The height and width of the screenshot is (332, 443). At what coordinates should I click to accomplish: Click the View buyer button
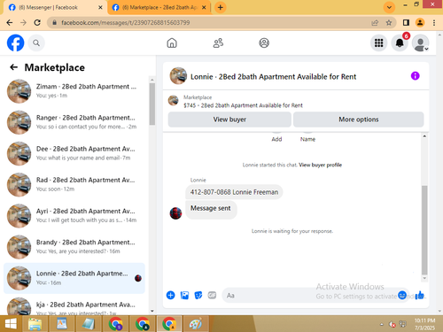[229, 120]
